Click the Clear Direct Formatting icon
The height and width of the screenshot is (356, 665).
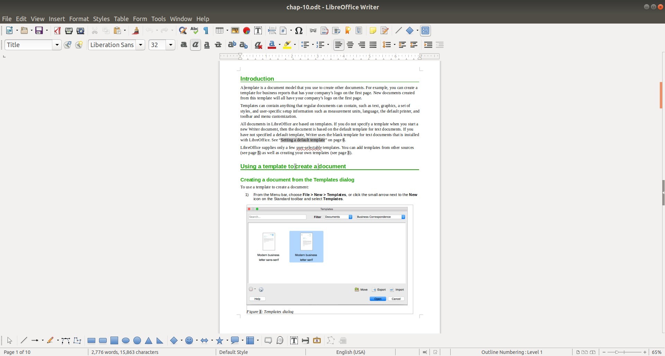point(258,45)
